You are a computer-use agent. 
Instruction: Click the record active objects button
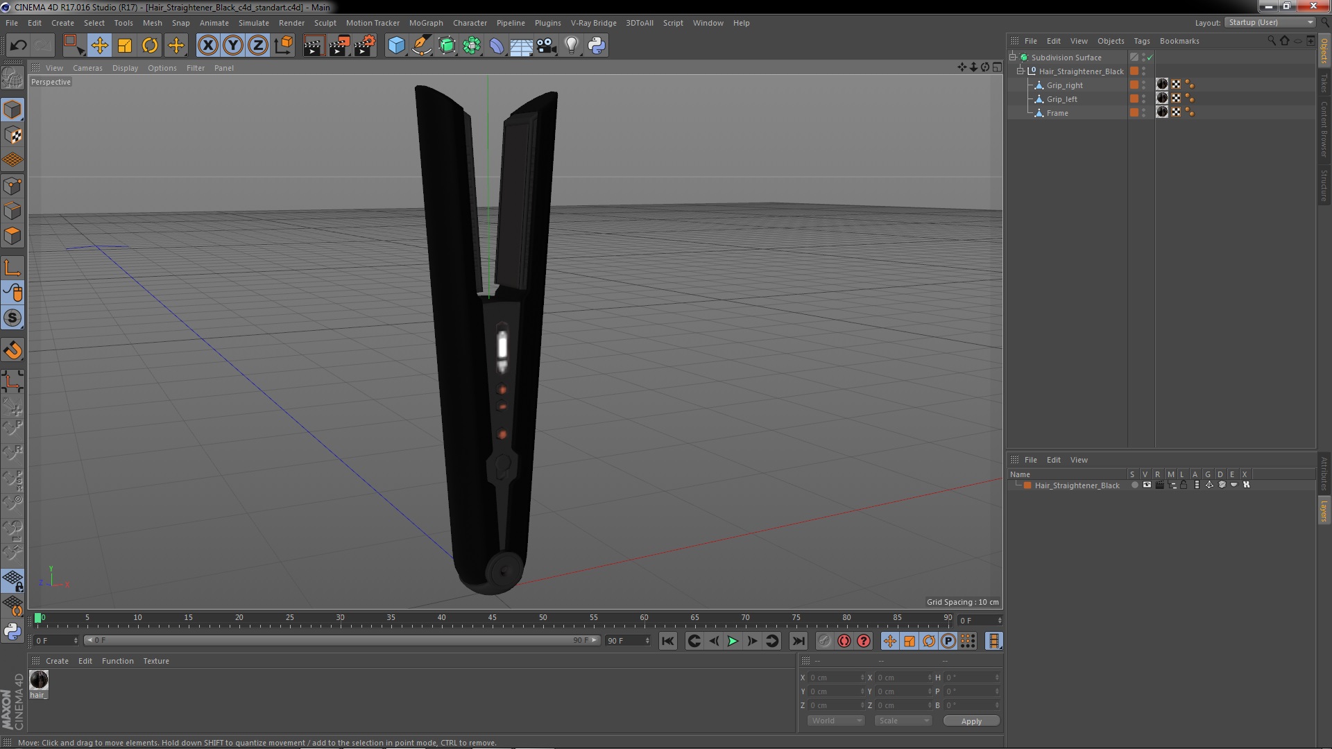[824, 642]
